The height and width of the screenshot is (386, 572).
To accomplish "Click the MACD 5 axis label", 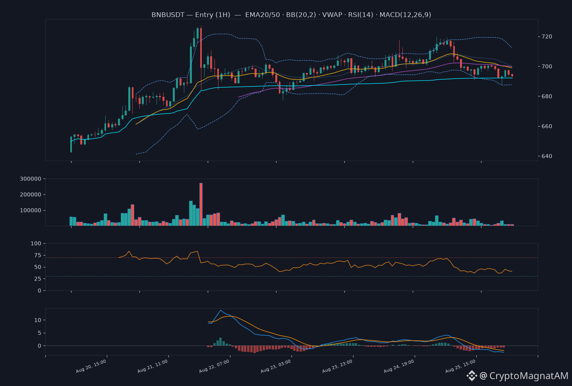I will click(x=39, y=333).
